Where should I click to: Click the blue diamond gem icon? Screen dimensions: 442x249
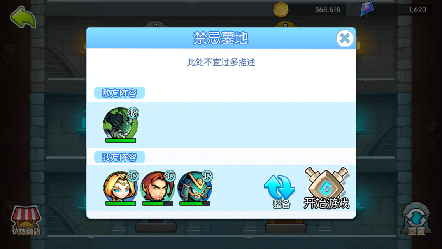pyautogui.click(x=367, y=9)
